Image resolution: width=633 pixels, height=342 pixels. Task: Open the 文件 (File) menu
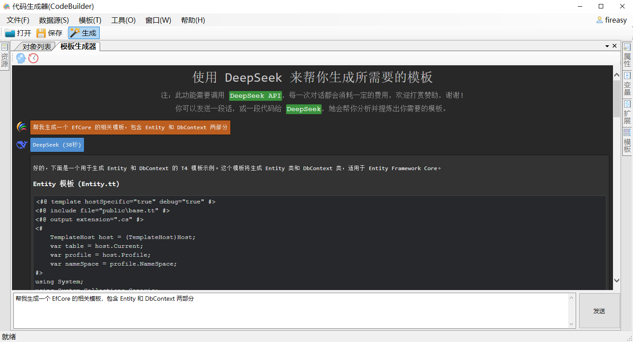(x=17, y=20)
